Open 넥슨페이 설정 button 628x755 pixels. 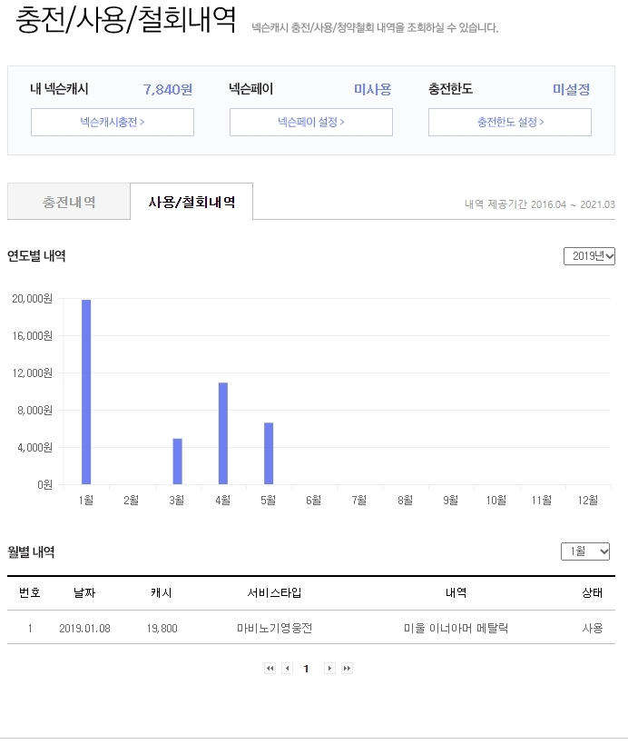(x=311, y=122)
